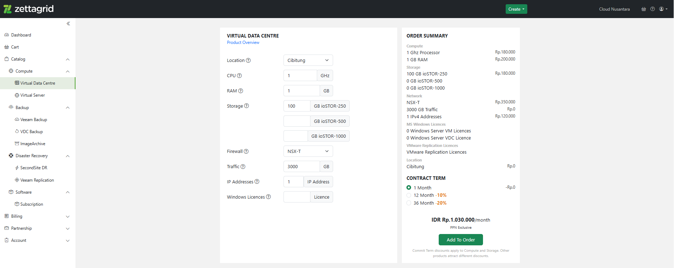Show help tooltip for Windows Licences

pos(268,197)
